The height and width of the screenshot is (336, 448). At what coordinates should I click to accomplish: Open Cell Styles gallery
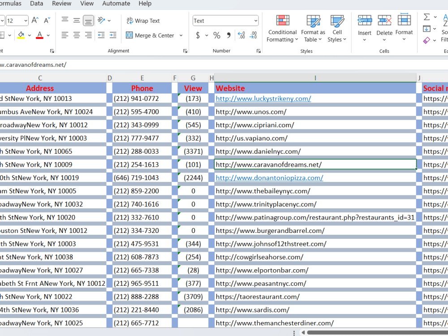pos(337,28)
